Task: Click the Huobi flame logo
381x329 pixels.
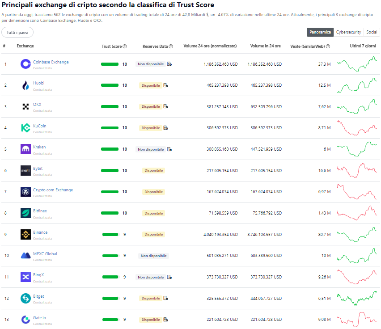Action: 25,85
